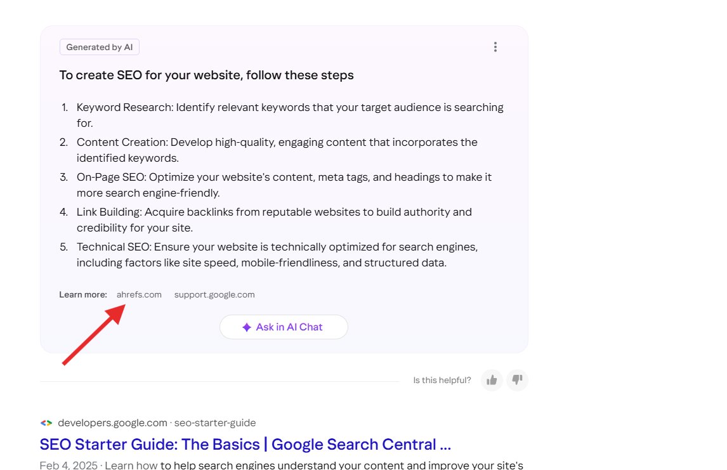The height and width of the screenshot is (470, 727).
Task: Open the ahrefs.com source link
Action: pos(139,294)
